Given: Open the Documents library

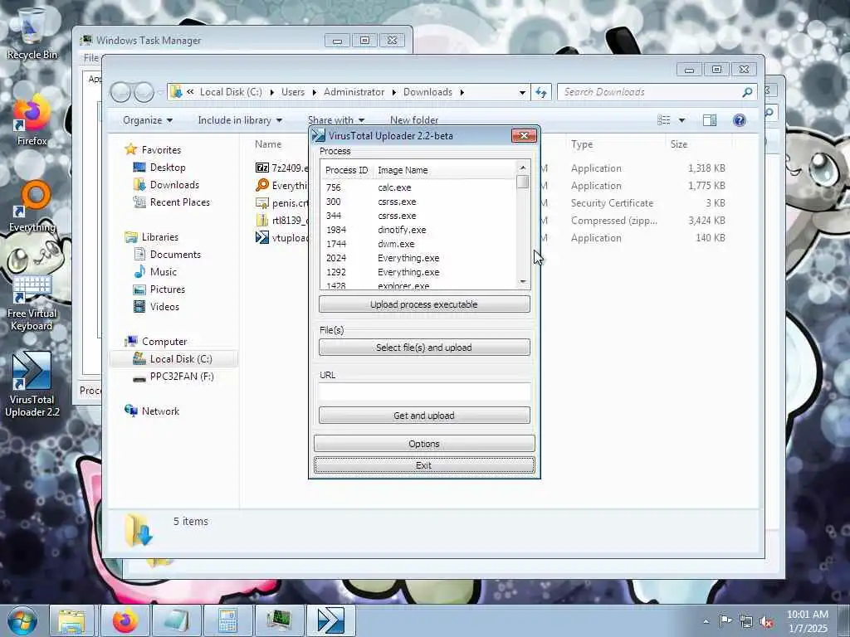Looking at the screenshot, I should point(175,255).
